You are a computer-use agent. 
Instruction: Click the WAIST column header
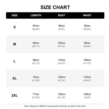tap(87, 15)
